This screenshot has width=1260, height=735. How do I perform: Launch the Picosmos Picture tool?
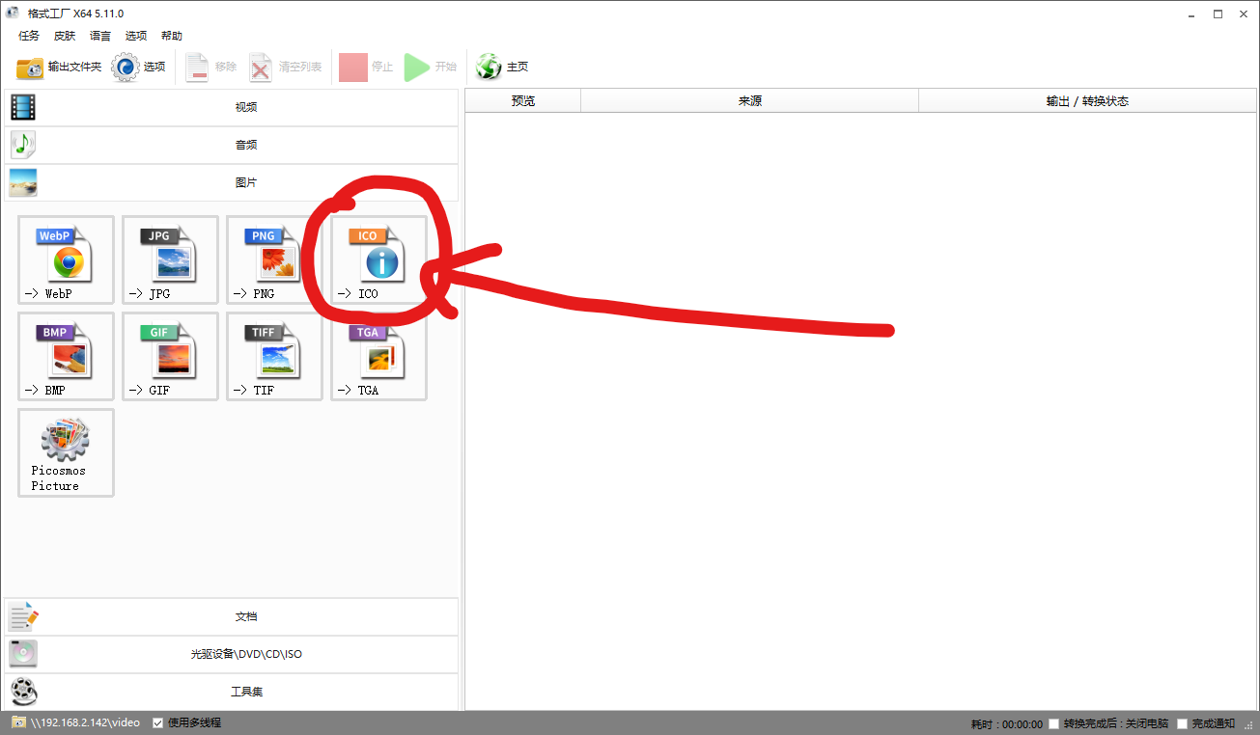coord(66,452)
